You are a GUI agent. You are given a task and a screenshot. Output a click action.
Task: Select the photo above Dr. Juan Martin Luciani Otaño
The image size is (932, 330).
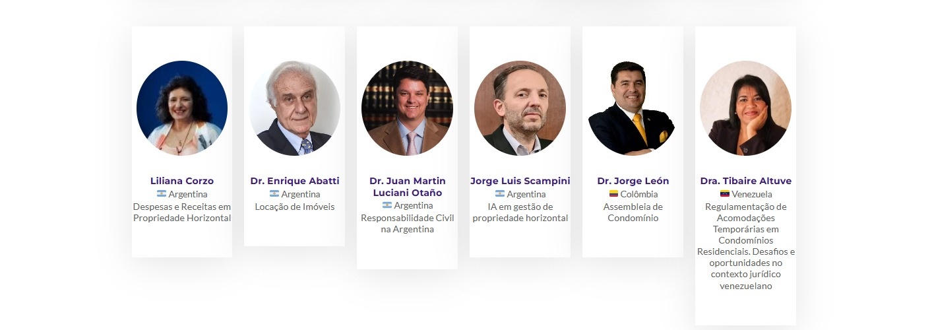407,108
